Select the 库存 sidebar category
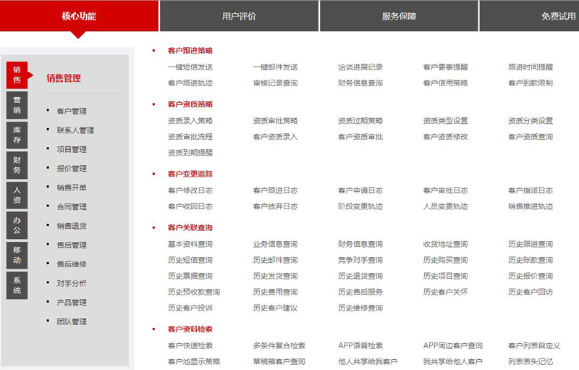This screenshot has width=579, height=370. click(x=17, y=135)
